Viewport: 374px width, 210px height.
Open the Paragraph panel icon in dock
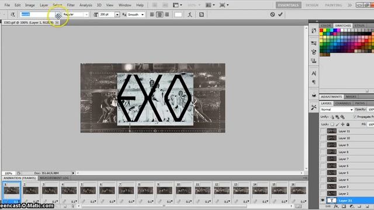[x=314, y=82]
